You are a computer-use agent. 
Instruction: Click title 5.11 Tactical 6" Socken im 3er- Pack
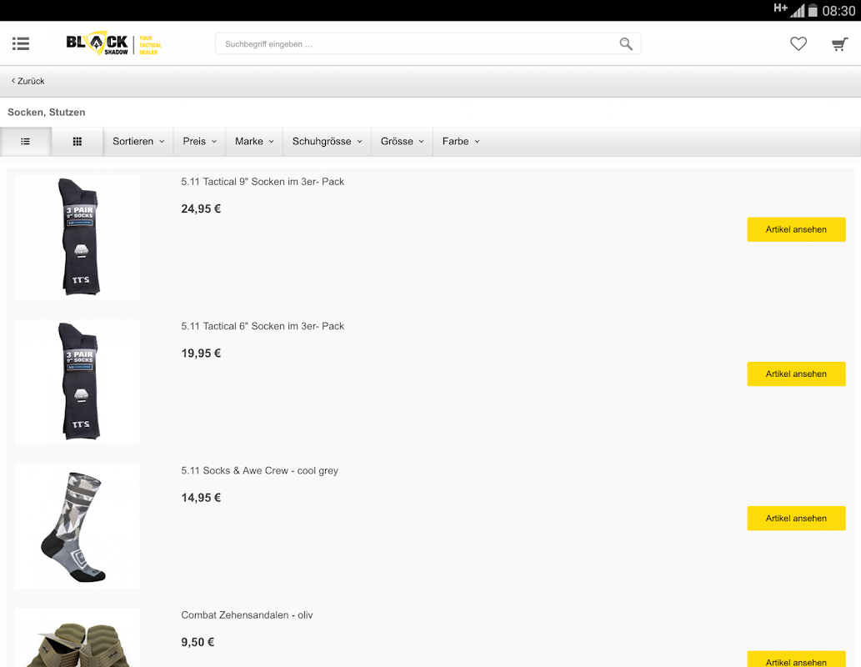[x=263, y=326]
